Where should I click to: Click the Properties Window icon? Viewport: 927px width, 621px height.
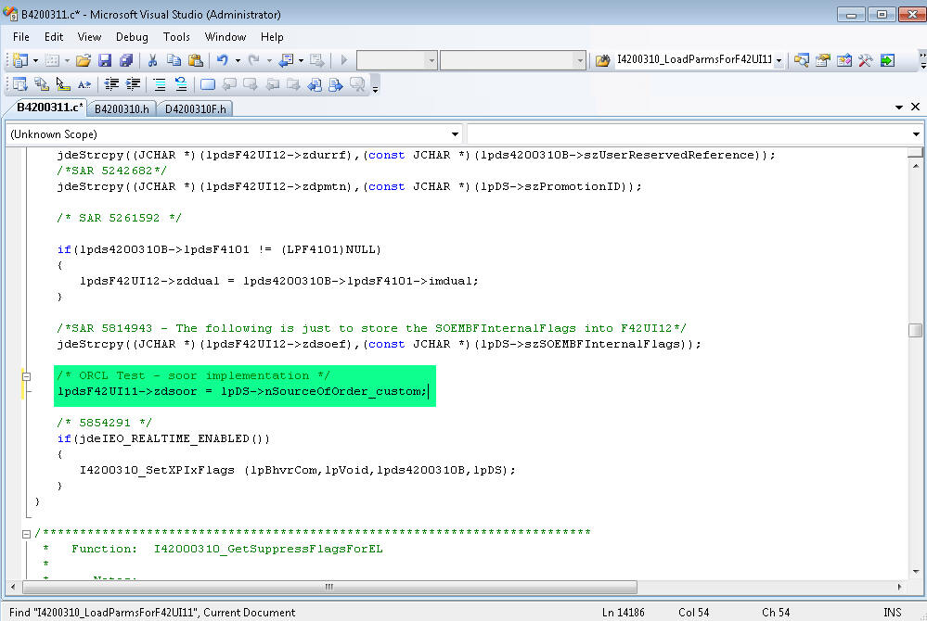822,60
